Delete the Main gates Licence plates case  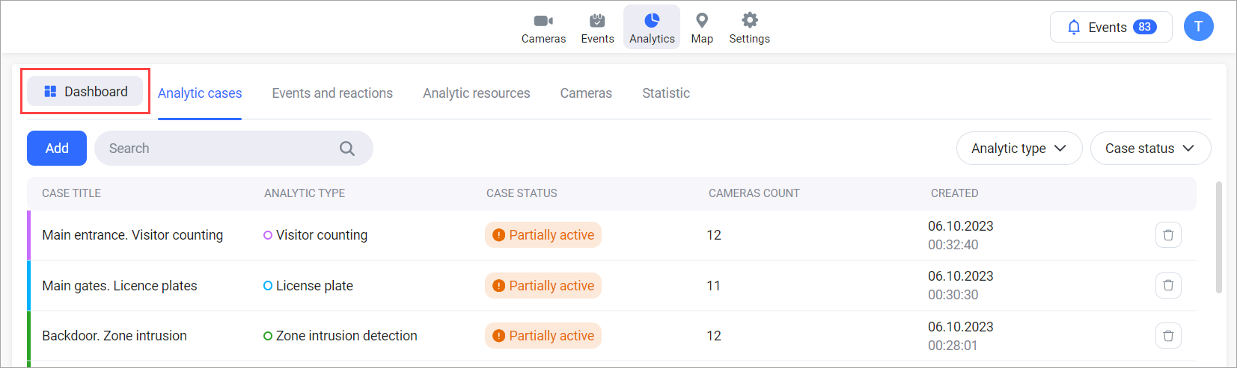pos(1168,286)
